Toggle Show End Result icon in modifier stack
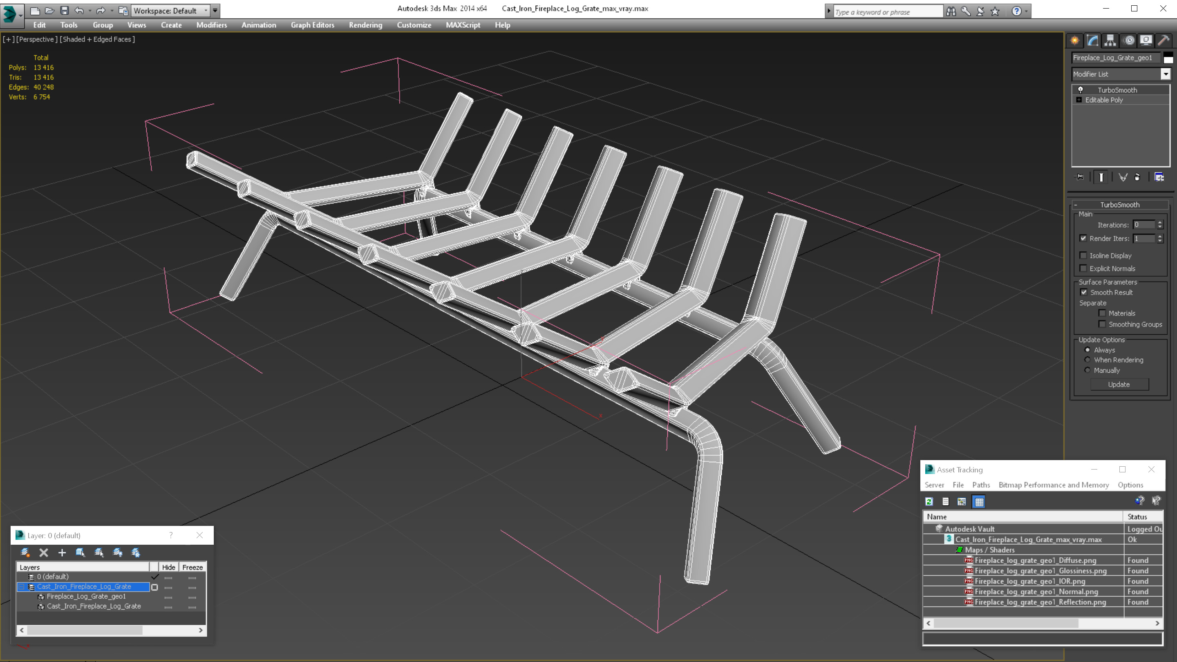Screen dimensions: 1177x662 1101,177
